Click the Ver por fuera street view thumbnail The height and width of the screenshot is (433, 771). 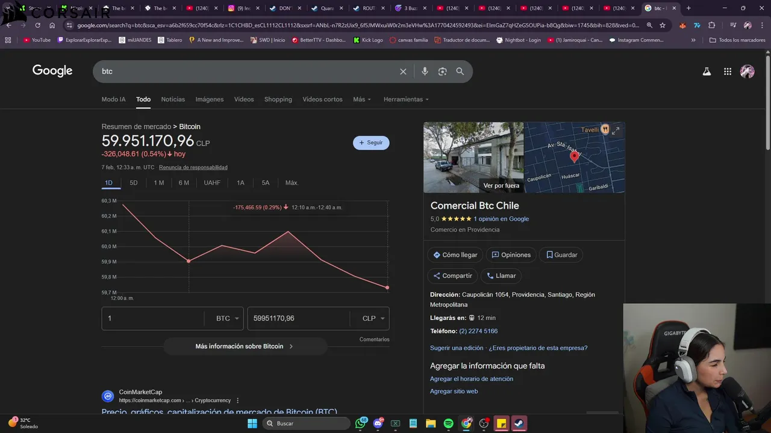[473, 158]
